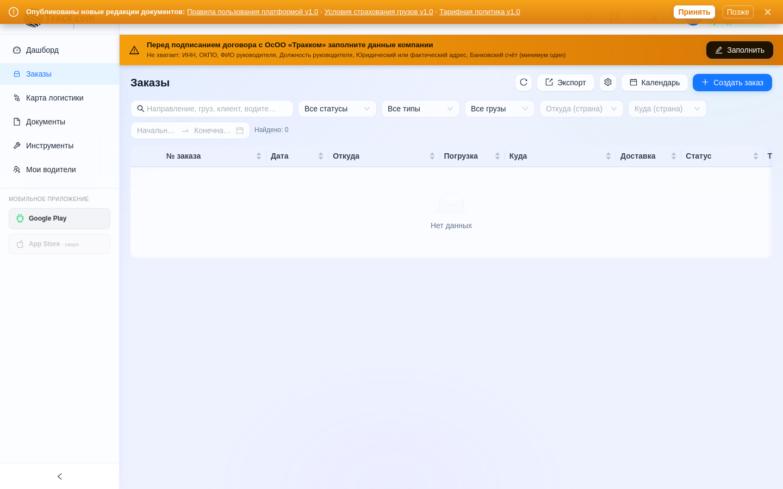
Task: Open the Откуда (страна) dropdown
Action: tap(581, 109)
